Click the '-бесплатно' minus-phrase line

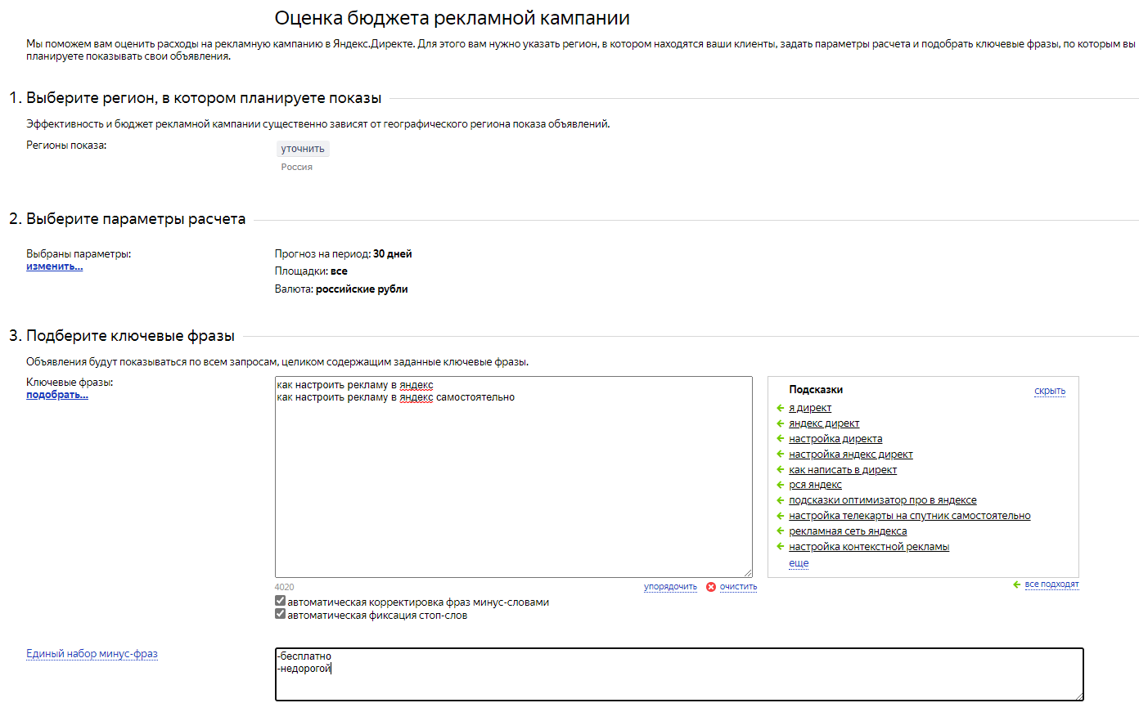click(304, 656)
